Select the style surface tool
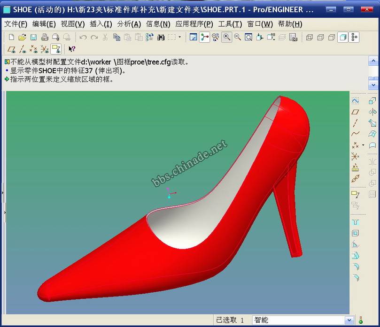Screen dimensions: 380x327 tap(372, 145)
